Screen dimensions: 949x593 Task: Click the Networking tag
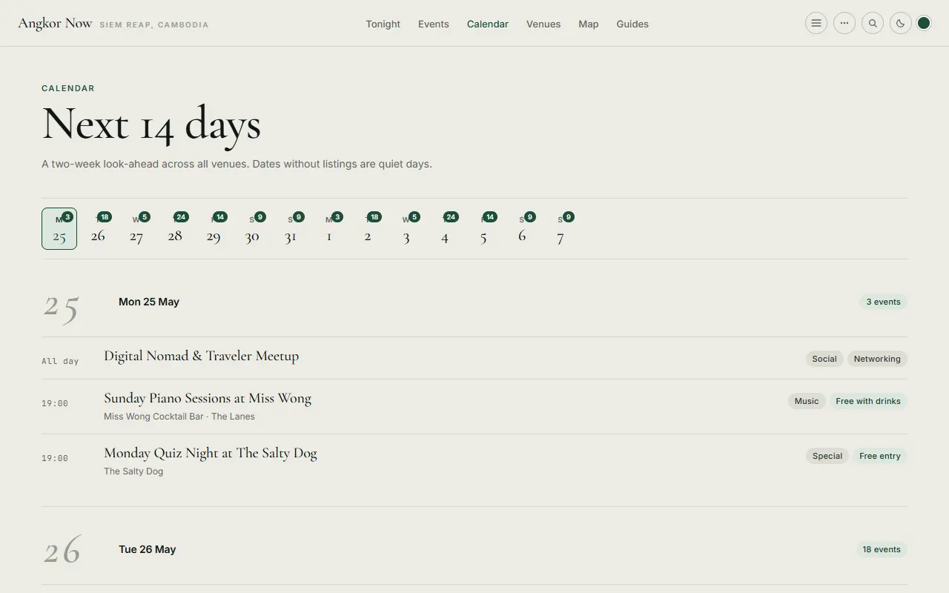[877, 359]
